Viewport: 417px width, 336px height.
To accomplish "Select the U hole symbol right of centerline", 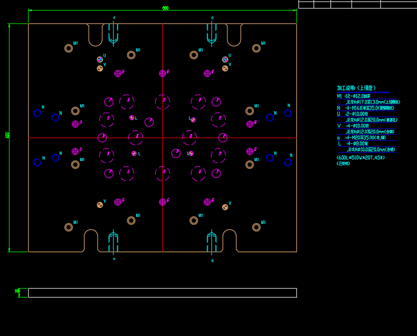I will [x=225, y=60].
